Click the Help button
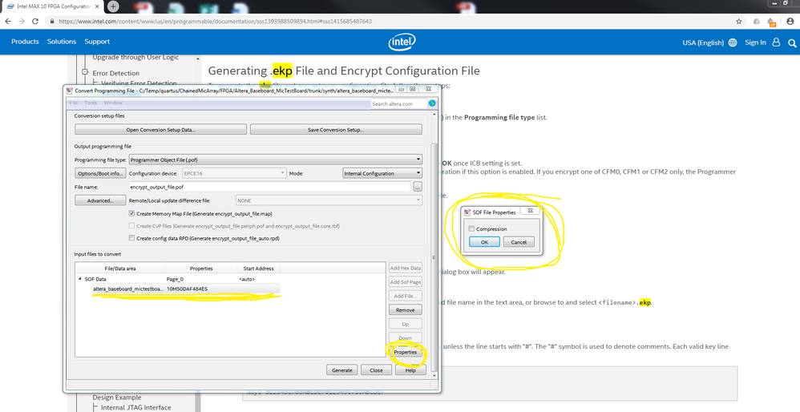This screenshot has height=412, width=800. click(410, 370)
